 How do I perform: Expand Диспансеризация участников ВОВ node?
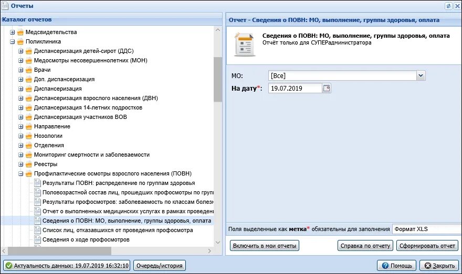[20, 117]
